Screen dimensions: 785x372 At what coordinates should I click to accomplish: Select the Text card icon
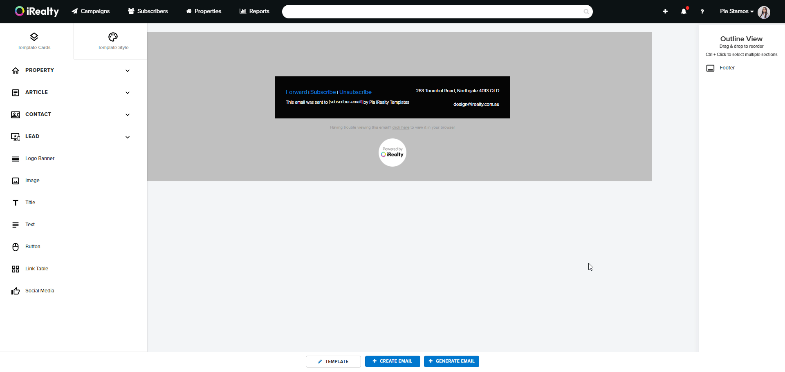click(16, 225)
